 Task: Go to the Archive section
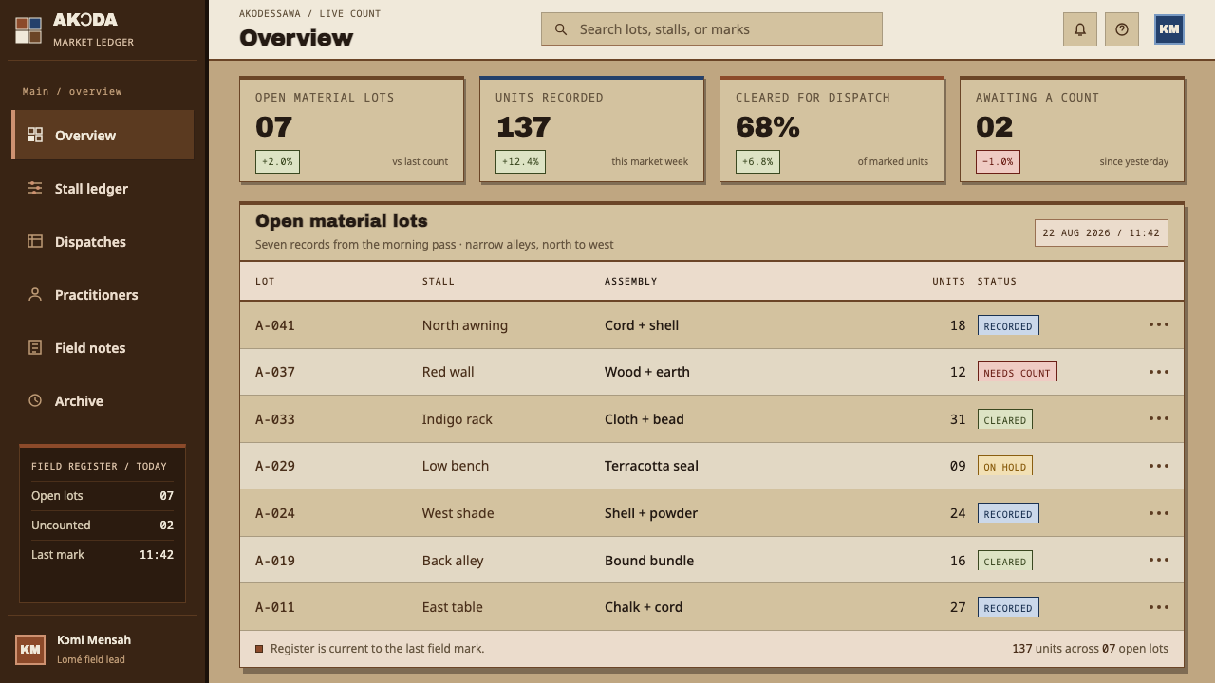tap(103, 400)
